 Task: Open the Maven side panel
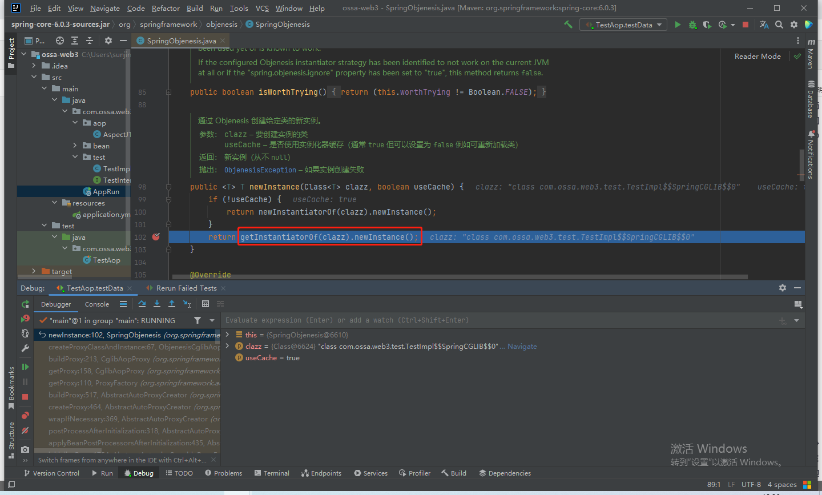point(811,54)
